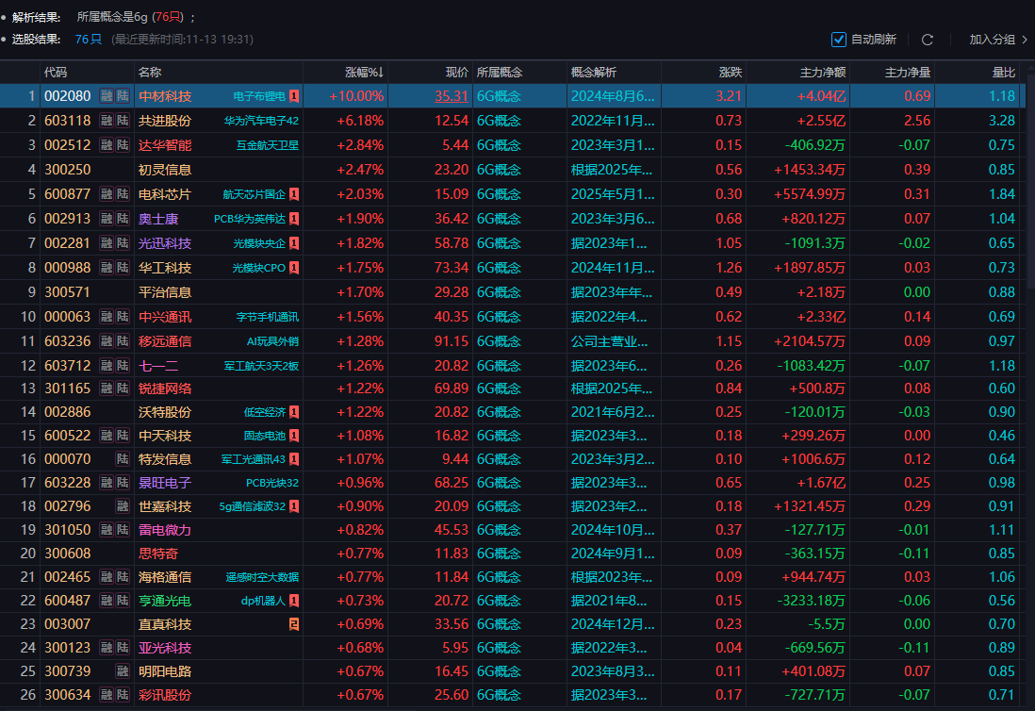Click 概念解析 column header

click(x=594, y=72)
